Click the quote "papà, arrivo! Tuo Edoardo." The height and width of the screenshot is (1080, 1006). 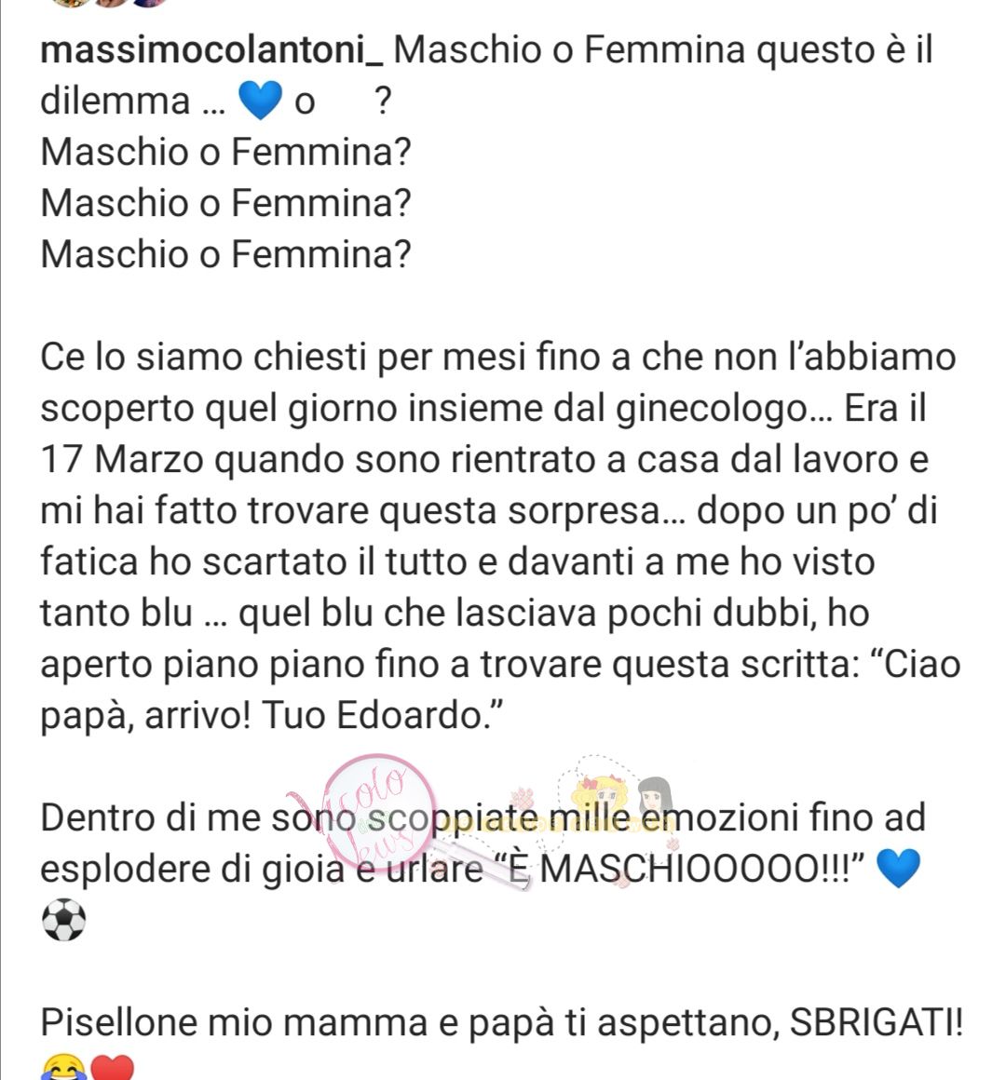pyautogui.click(x=272, y=716)
